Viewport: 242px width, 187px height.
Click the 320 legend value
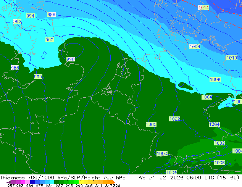[116, 185]
